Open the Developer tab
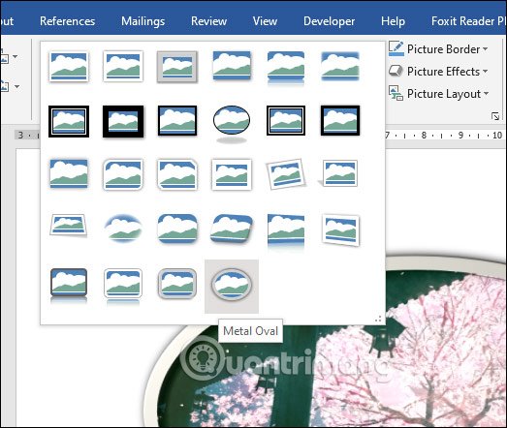 [330, 21]
